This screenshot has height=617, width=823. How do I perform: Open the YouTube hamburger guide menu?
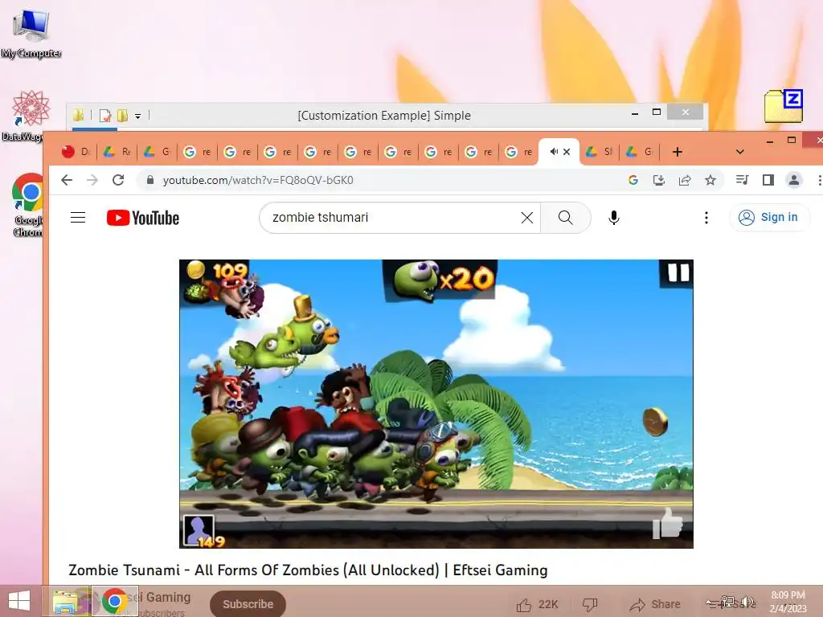click(x=78, y=217)
